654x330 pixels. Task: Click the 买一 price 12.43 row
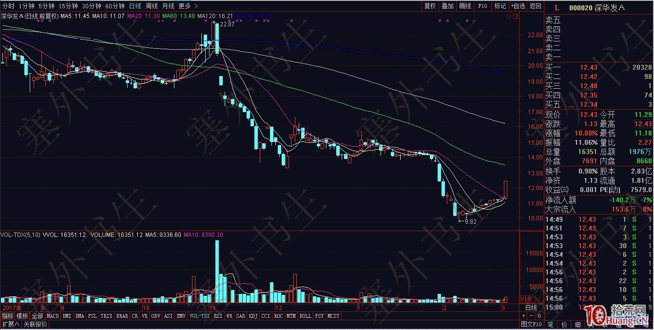click(598, 67)
